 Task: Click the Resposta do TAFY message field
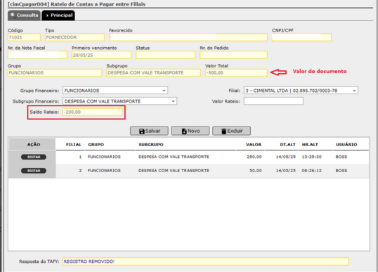pyautogui.click(x=206, y=261)
